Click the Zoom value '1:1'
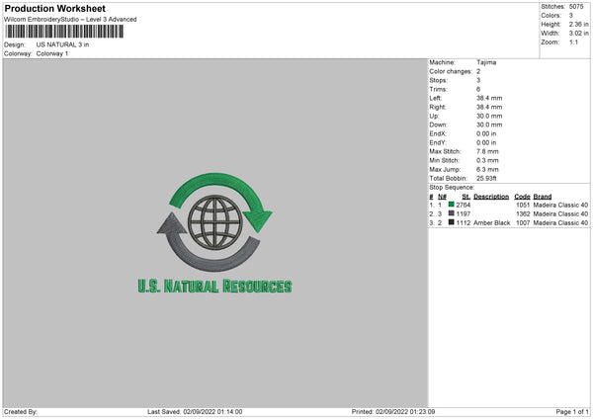The width and height of the screenshot is (593, 419). click(573, 42)
